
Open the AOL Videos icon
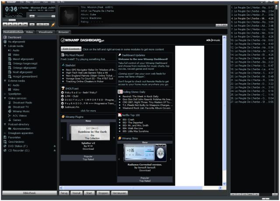pos(10,116)
